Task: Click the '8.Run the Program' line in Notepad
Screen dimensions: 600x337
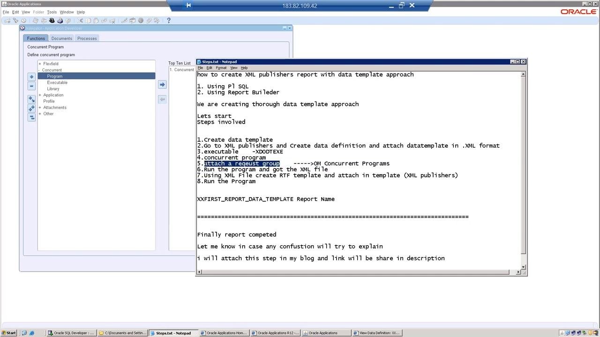Action: (226, 181)
